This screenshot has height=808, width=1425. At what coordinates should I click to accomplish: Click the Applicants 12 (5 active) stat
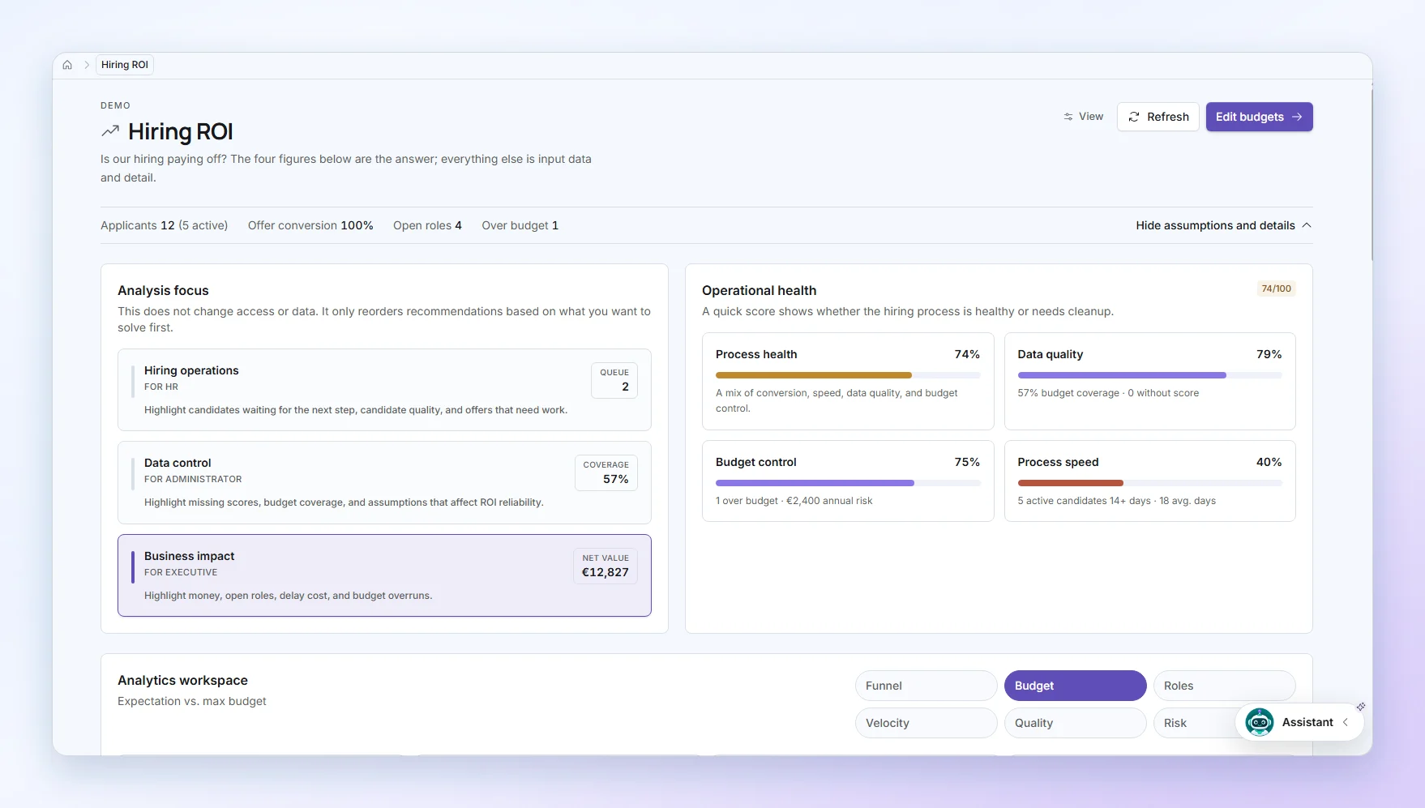click(164, 225)
